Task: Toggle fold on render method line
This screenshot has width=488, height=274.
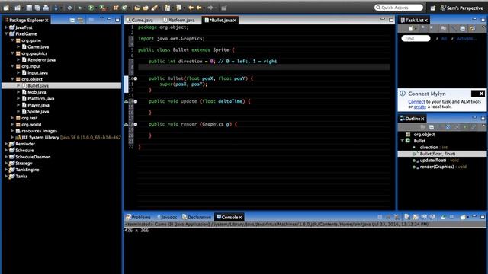Action: point(136,124)
